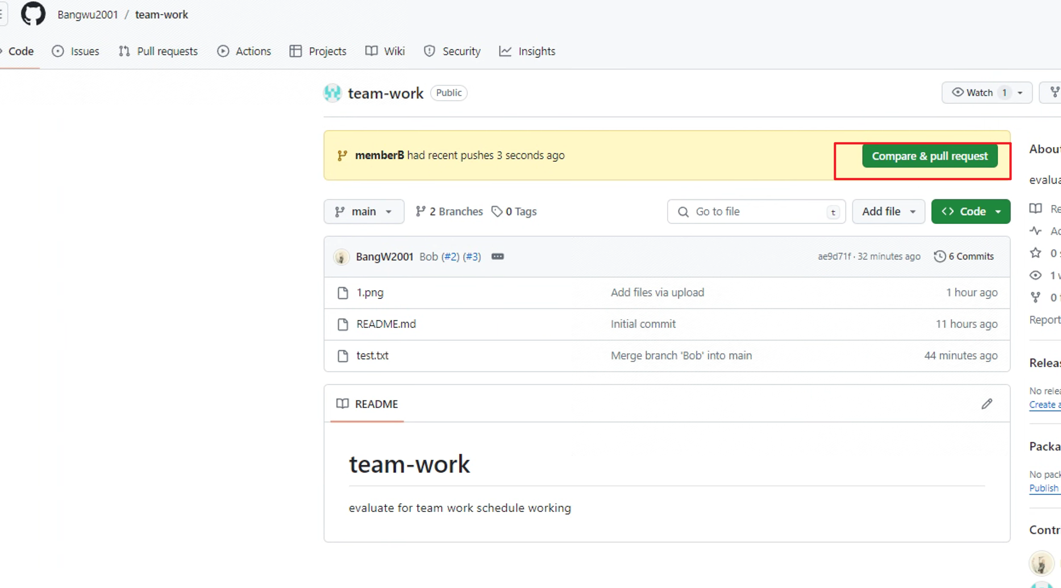Image resolution: width=1061 pixels, height=588 pixels.
Task: Click the Issues circle icon
Action: 58,51
